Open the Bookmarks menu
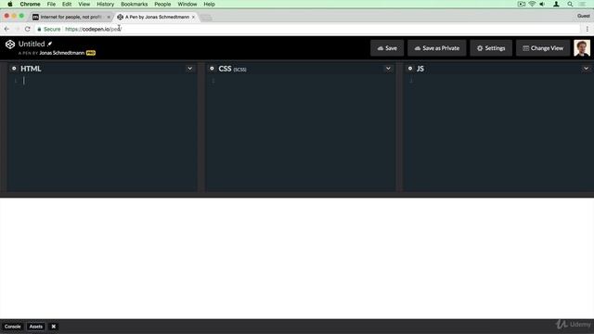 point(134,4)
